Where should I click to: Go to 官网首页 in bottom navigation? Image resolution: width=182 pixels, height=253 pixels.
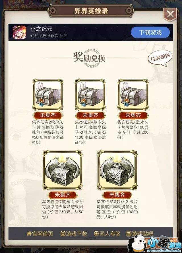40,234
